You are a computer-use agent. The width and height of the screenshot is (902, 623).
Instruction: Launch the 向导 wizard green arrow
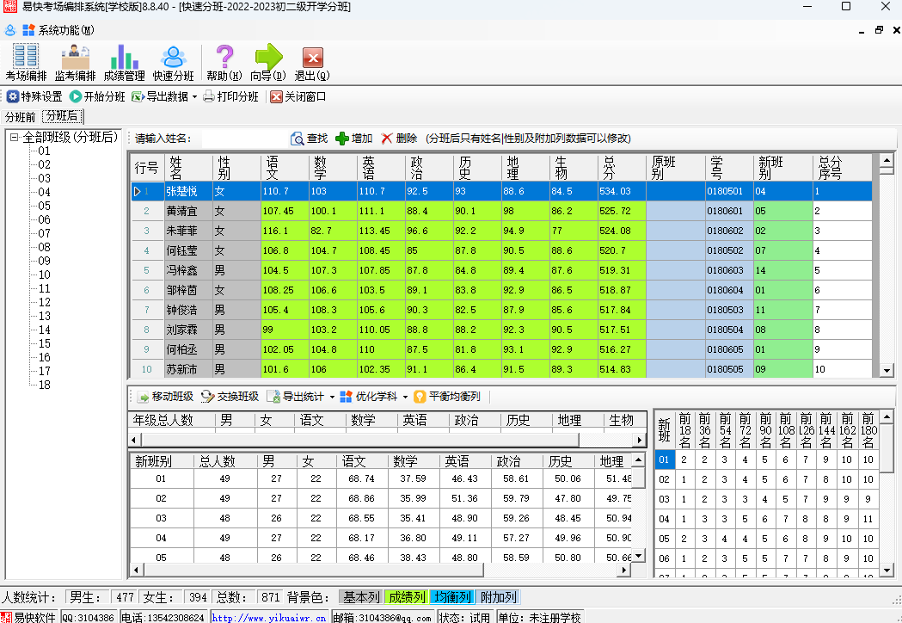click(x=267, y=62)
